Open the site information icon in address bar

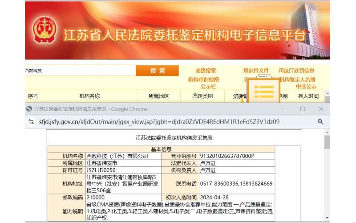[31, 121]
